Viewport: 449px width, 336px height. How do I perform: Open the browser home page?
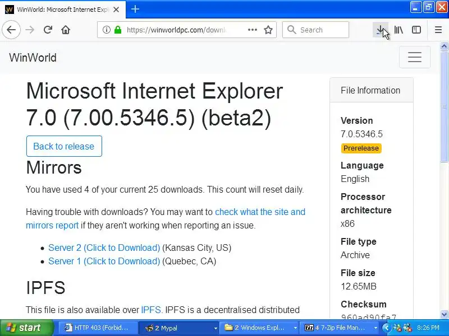pyautogui.click(x=66, y=30)
